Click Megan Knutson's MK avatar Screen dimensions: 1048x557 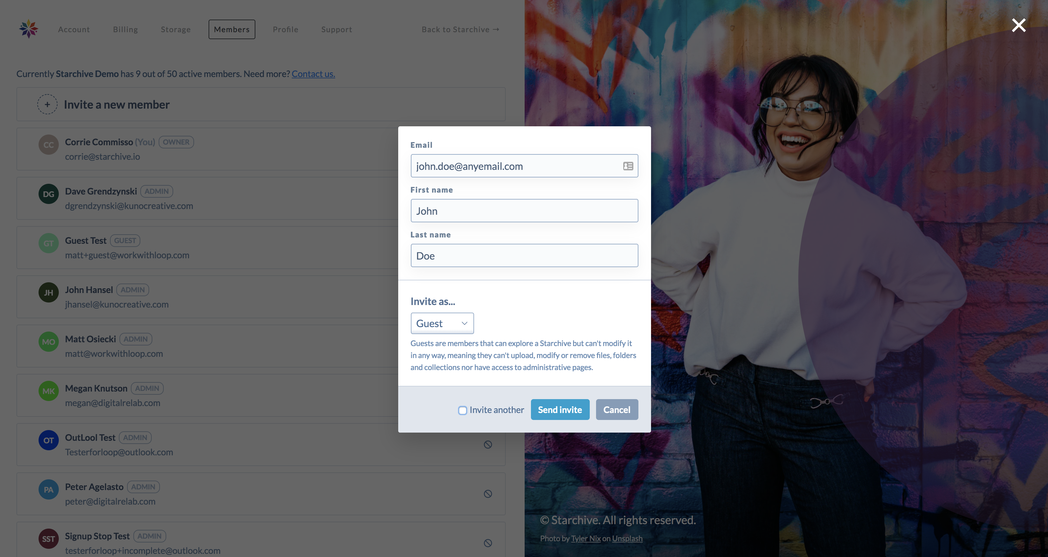click(48, 391)
